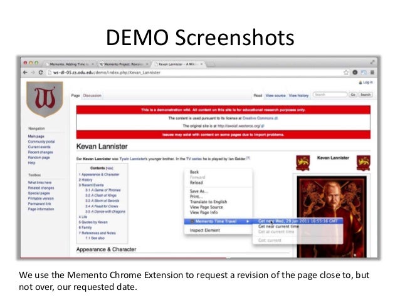
Task: Close the Kevan Lannister browser tab
Action: (x=201, y=65)
